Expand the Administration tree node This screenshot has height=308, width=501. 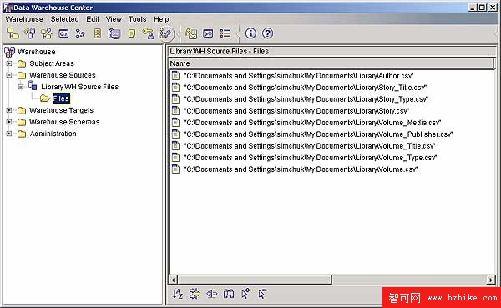coord(9,134)
